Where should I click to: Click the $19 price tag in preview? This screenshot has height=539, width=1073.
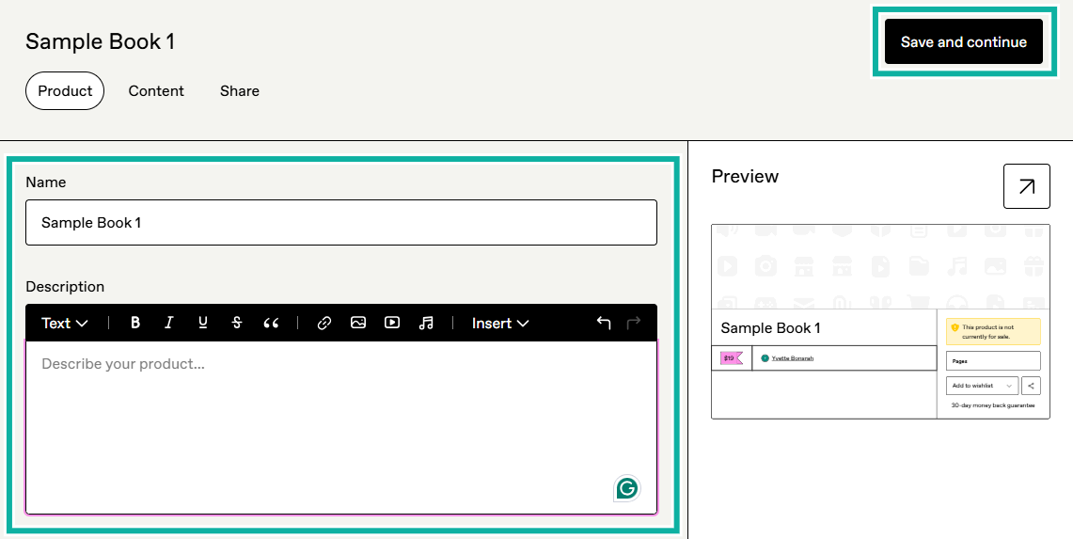(730, 358)
